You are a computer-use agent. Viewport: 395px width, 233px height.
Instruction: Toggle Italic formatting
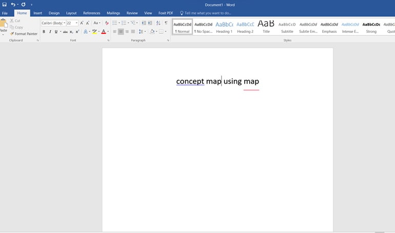(50, 32)
